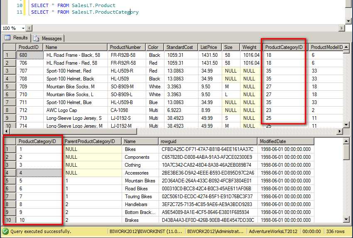Click the lower grid's scroll up arrow
Screen dimensions: 353x238
coord(346,141)
